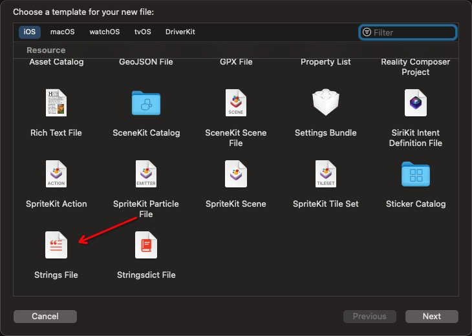Select the Rich Text File template icon
472x336 pixels.
[x=56, y=103]
